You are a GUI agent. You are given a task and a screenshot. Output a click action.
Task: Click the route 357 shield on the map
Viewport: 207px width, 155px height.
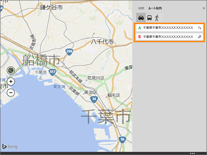(53, 72)
